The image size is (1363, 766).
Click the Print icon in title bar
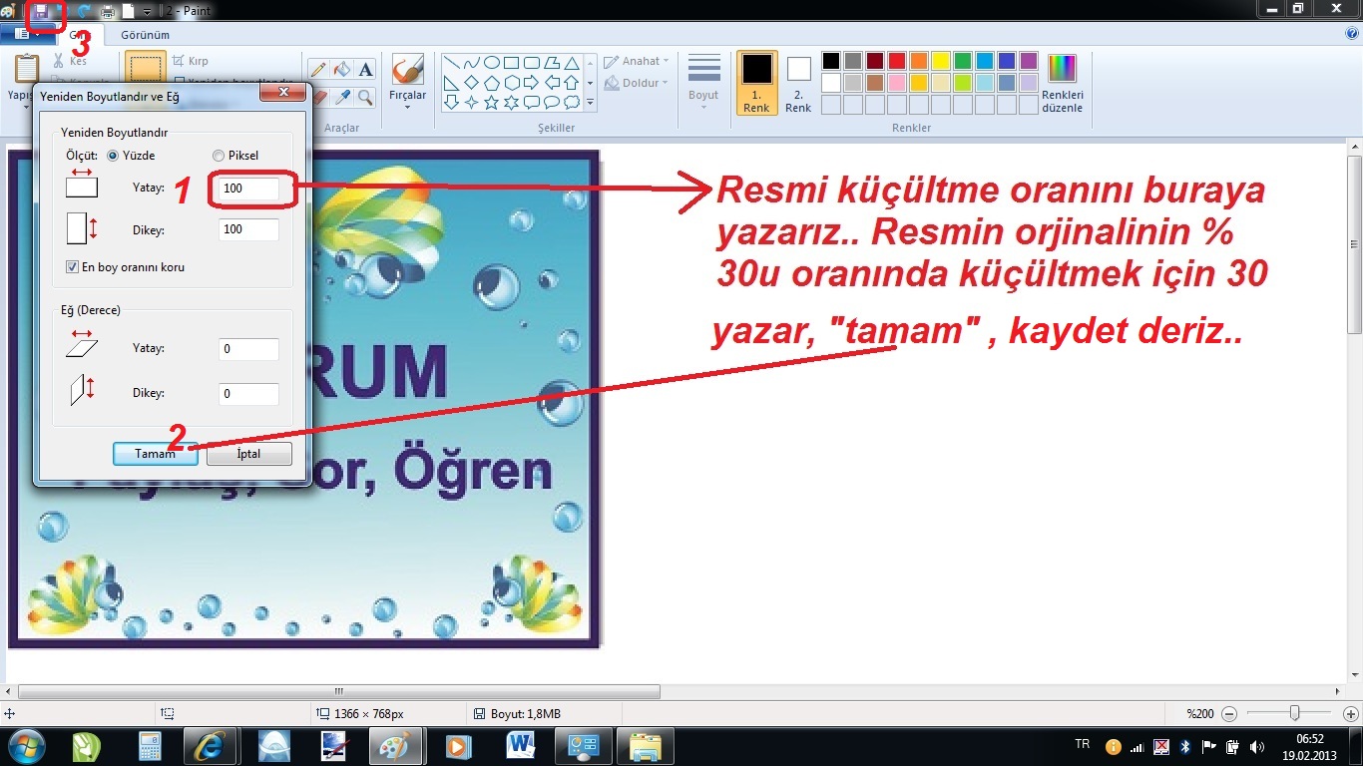coord(107,11)
